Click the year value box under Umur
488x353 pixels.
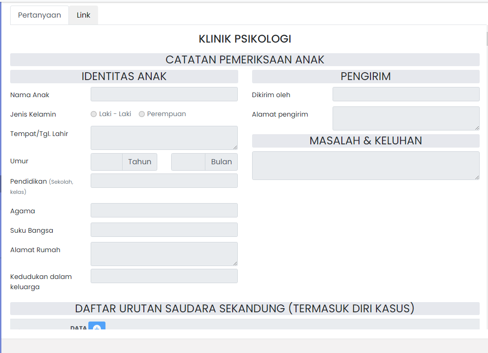(x=106, y=161)
